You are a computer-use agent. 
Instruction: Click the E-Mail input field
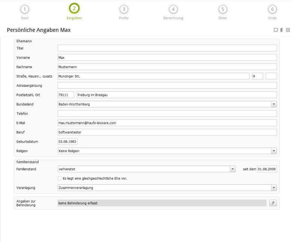coord(167,123)
